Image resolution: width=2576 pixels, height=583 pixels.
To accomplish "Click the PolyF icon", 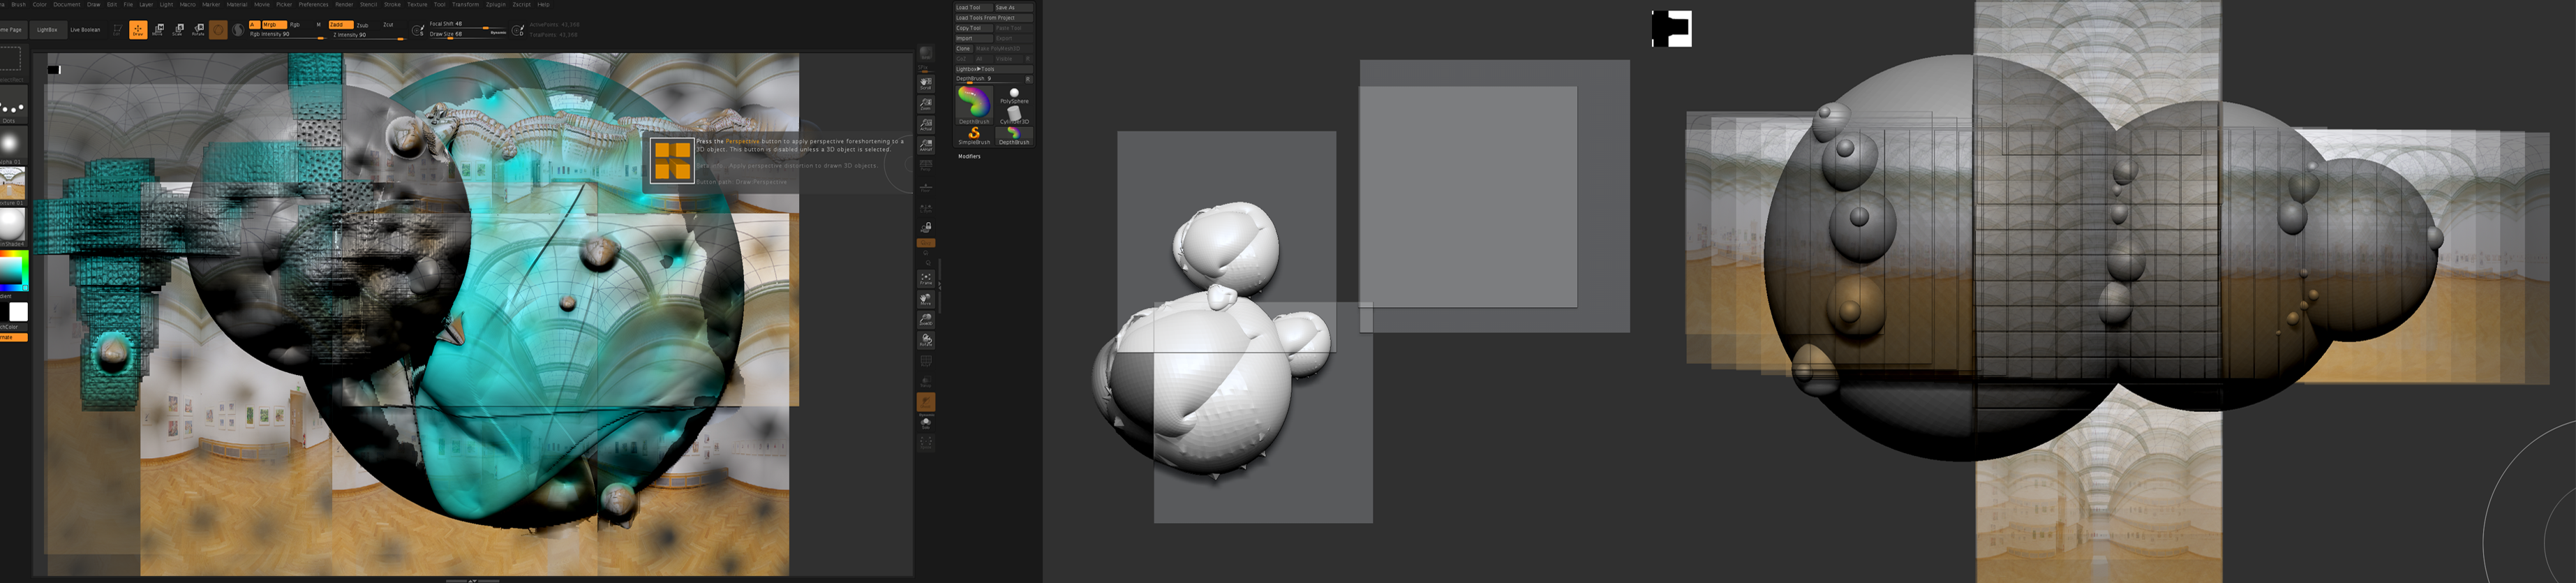I will [926, 362].
